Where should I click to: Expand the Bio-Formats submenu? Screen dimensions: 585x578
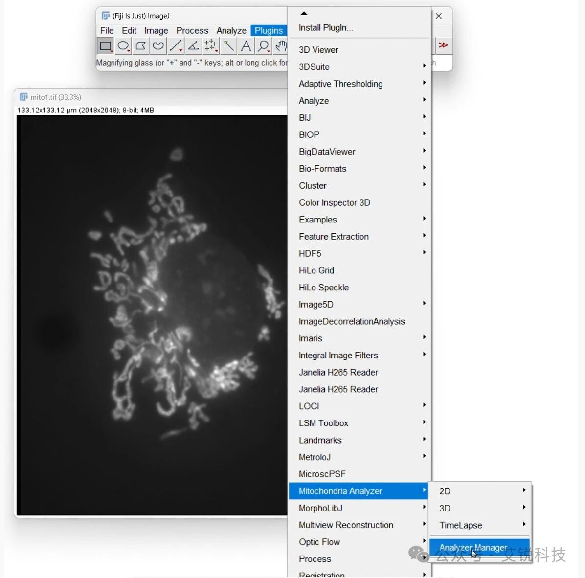coord(360,169)
